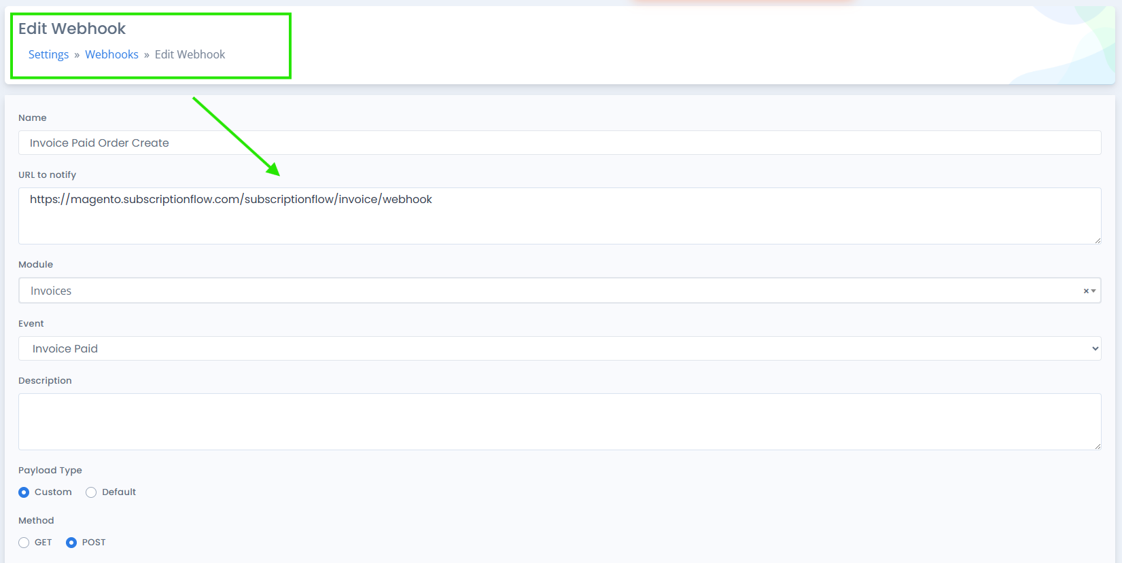Choose the POST method
Image resolution: width=1122 pixels, height=563 pixels.
(x=71, y=543)
